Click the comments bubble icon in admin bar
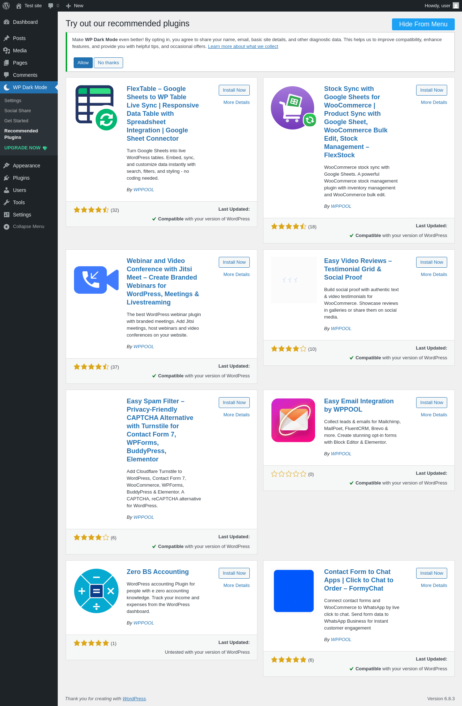This screenshot has height=706, width=462. pos(51,6)
